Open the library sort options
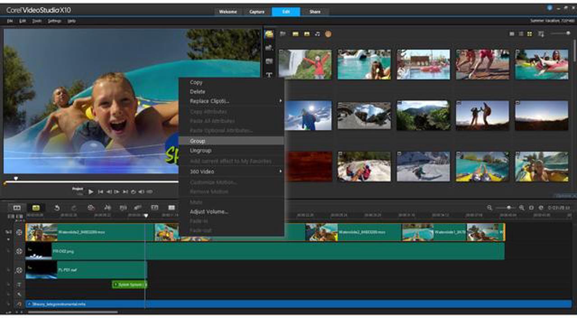Image resolution: width=577 pixels, height=318 pixels. pyautogui.click(x=541, y=34)
